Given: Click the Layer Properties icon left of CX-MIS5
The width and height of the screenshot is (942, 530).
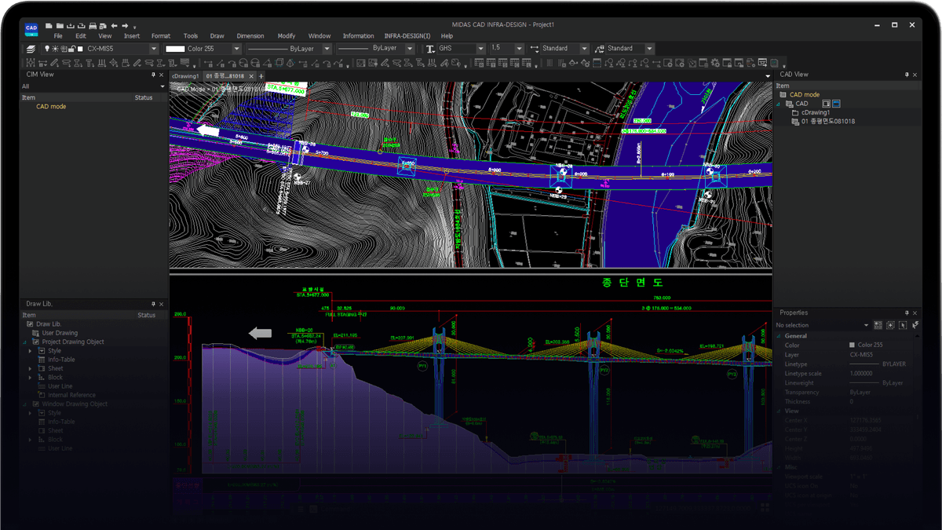Looking at the screenshot, I should click(32, 48).
